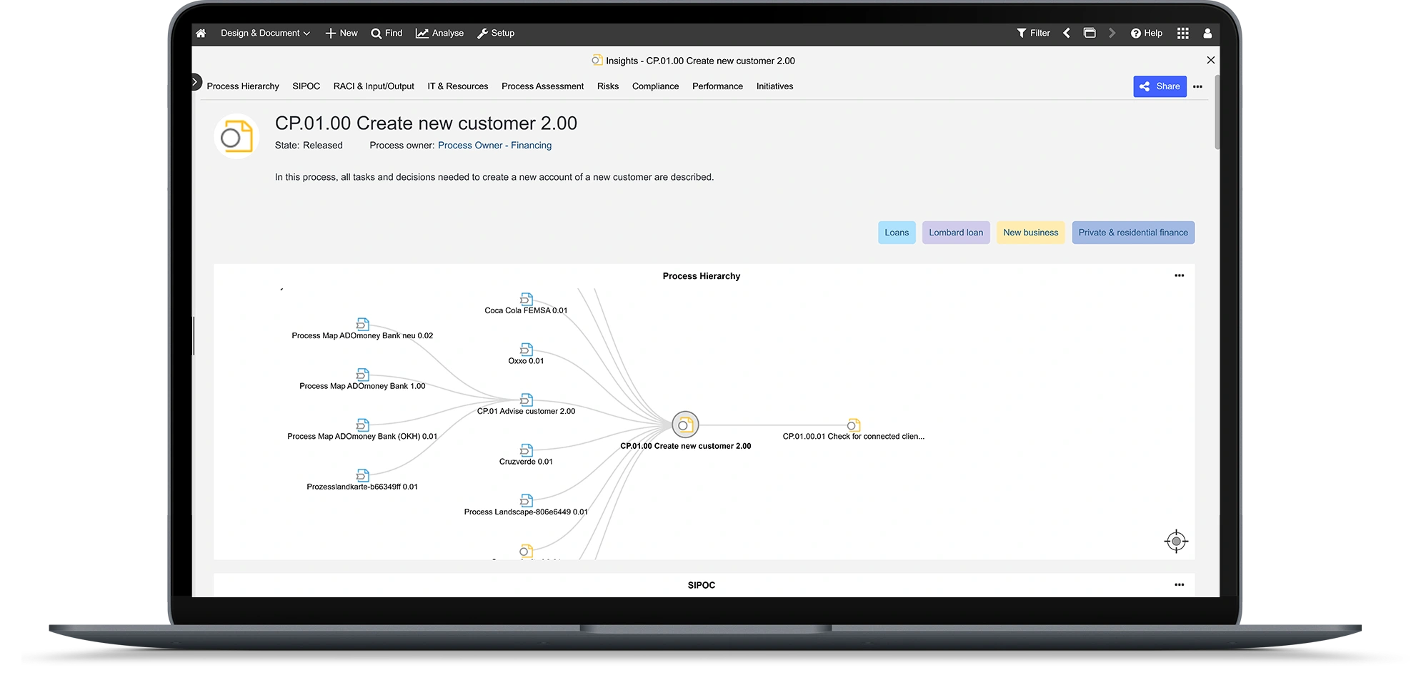The height and width of the screenshot is (690, 1411).
Task: Open the Design & Document dropdown
Action: [264, 33]
